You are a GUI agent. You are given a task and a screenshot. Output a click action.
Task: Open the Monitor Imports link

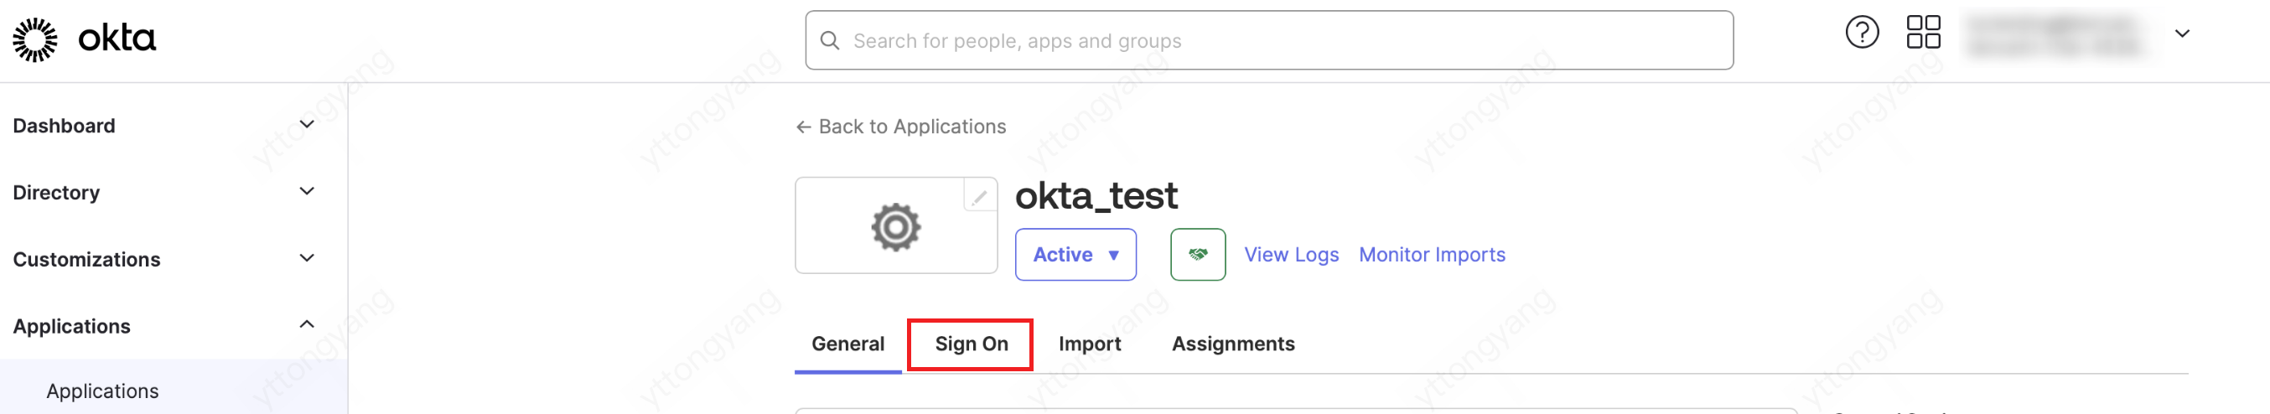coord(1431,255)
